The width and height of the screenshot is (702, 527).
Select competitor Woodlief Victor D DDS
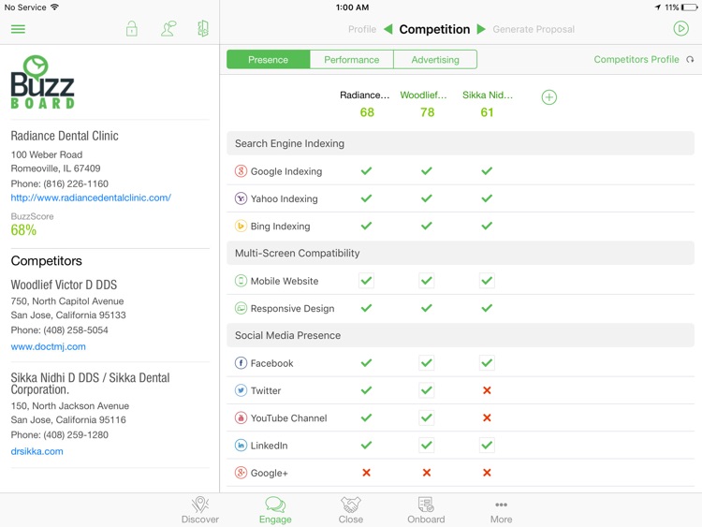coord(64,285)
